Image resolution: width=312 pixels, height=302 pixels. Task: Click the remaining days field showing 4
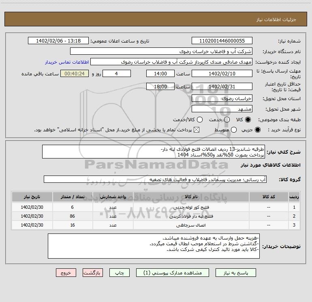117,73
